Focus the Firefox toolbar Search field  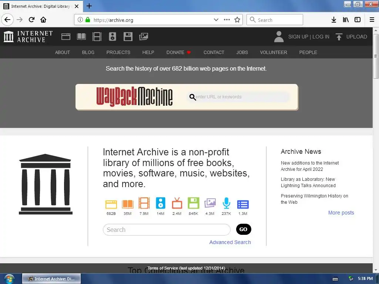(275, 20)
